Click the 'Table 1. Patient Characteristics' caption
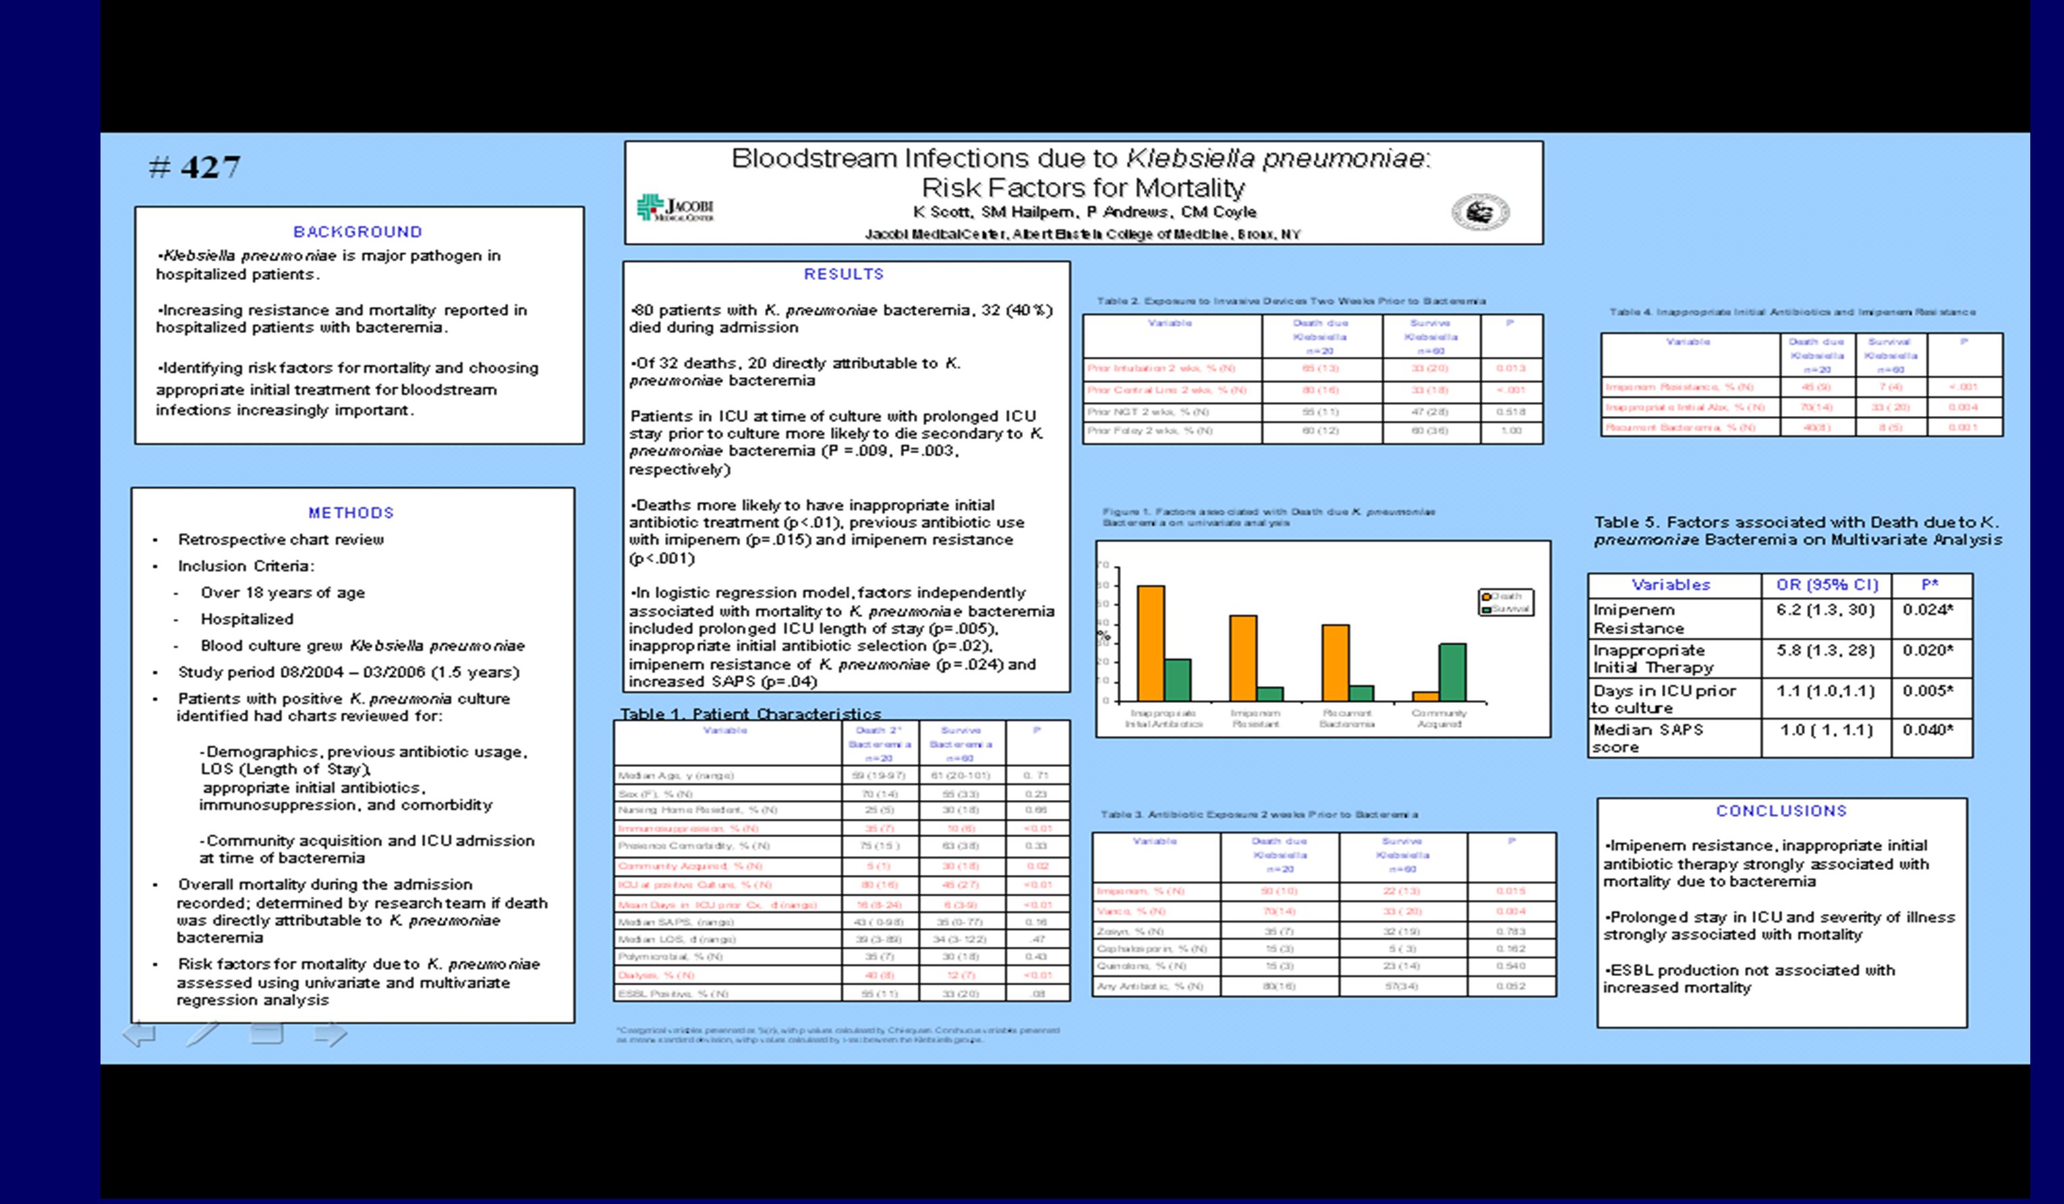 click(x=750, y=714)
